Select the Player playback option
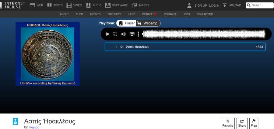This screenshot has height=129, width=274. click(127, 23)
